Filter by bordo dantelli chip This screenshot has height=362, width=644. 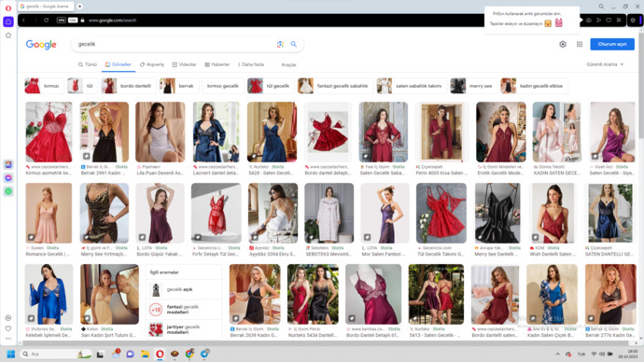coord(129,86)
